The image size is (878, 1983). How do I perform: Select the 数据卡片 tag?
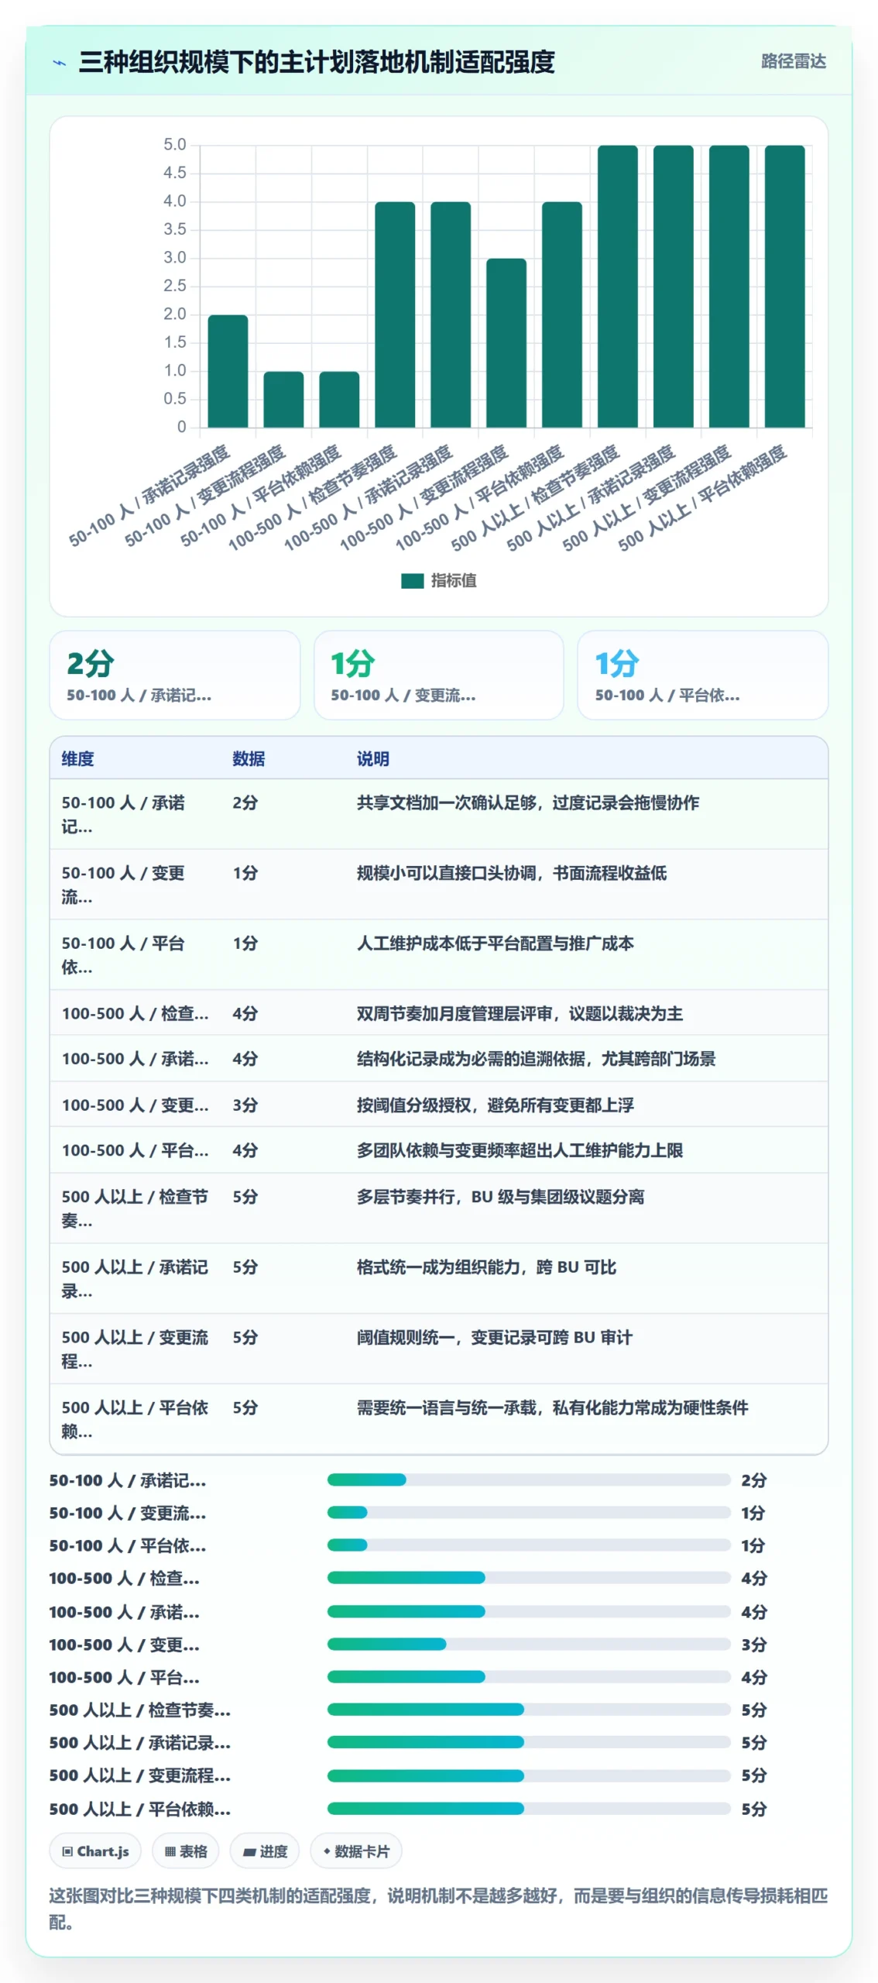click(356, 1851)
